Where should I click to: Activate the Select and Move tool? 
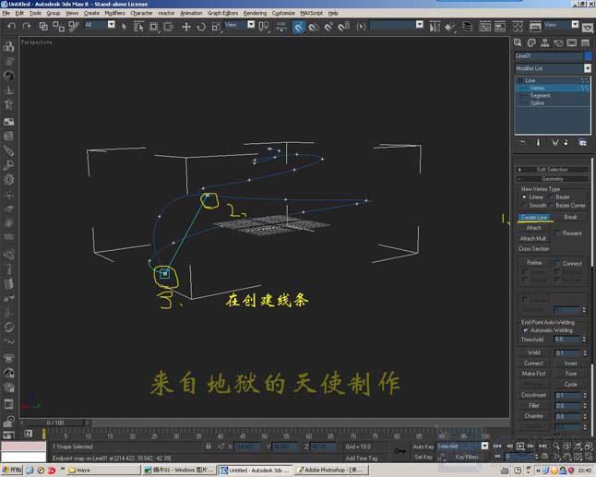pyautogui.click(x=186, y=27)
